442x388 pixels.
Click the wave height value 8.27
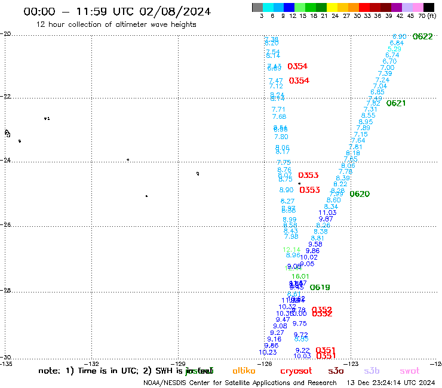[287, 201]
